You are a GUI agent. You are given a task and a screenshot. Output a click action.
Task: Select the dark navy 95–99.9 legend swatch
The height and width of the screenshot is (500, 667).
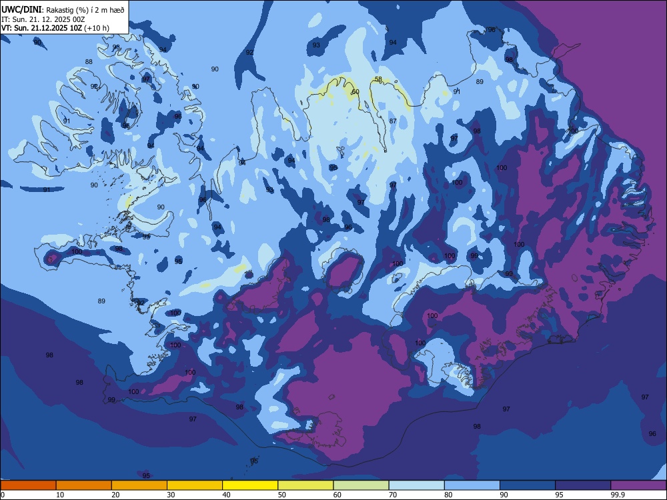click(x=583, y=485)
